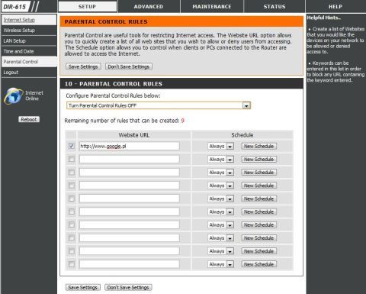Open Internet Setup in the sidebar
Screen dimensions: 366x294
[x=29, y=20]
